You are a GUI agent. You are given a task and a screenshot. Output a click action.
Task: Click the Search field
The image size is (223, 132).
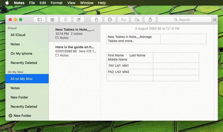tap(185, 20)
